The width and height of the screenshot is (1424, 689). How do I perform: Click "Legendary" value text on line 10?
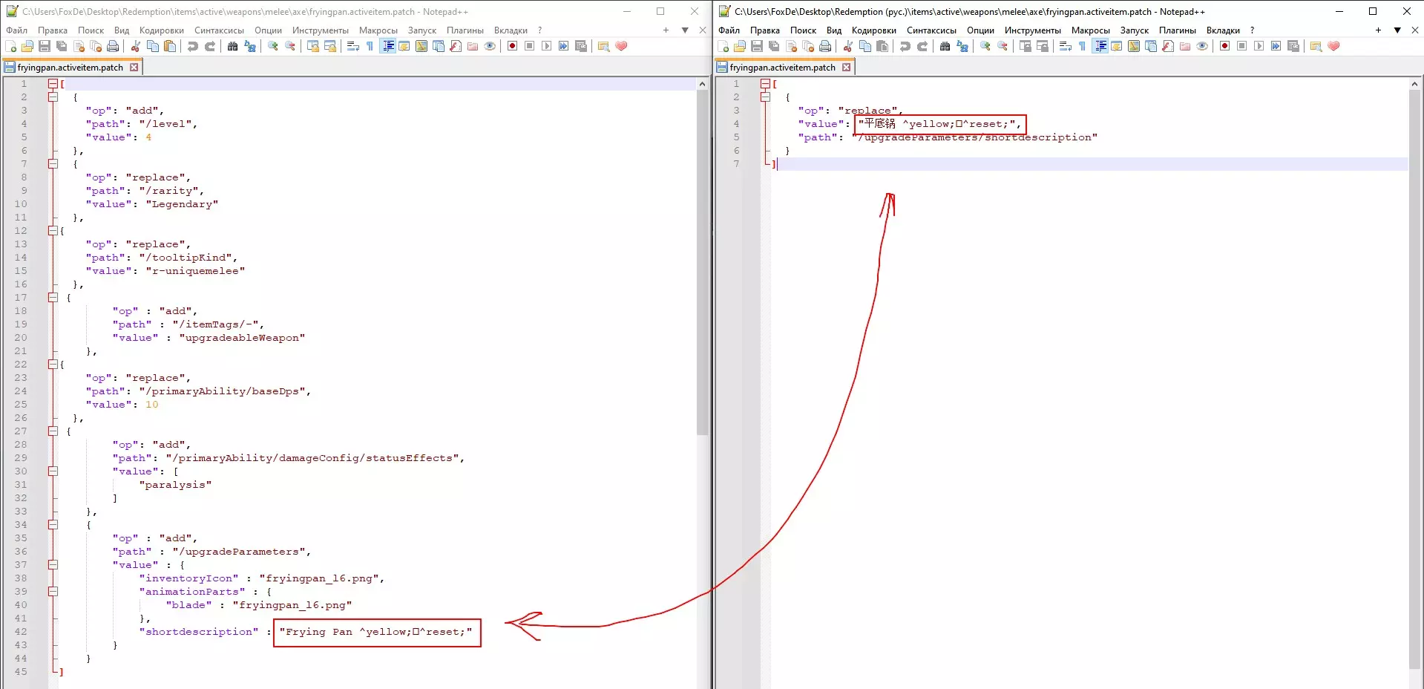point(182,204)
